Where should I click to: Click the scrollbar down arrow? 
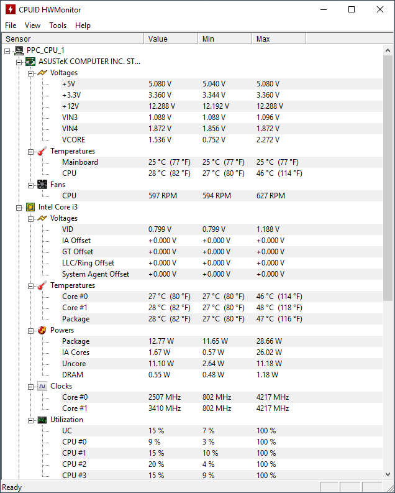pos(388,474)
